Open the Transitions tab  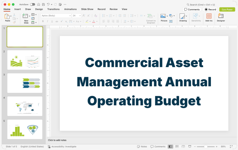[54, 9]
